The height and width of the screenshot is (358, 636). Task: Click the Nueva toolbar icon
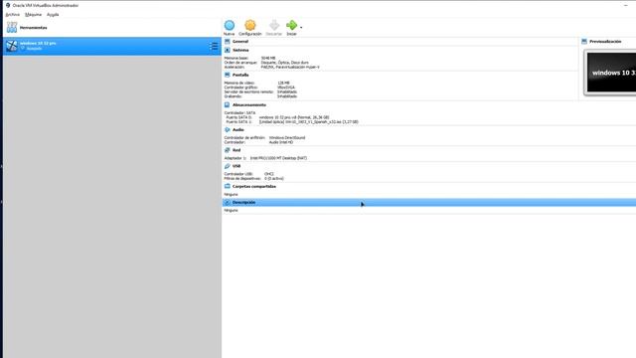click(230, 25)
